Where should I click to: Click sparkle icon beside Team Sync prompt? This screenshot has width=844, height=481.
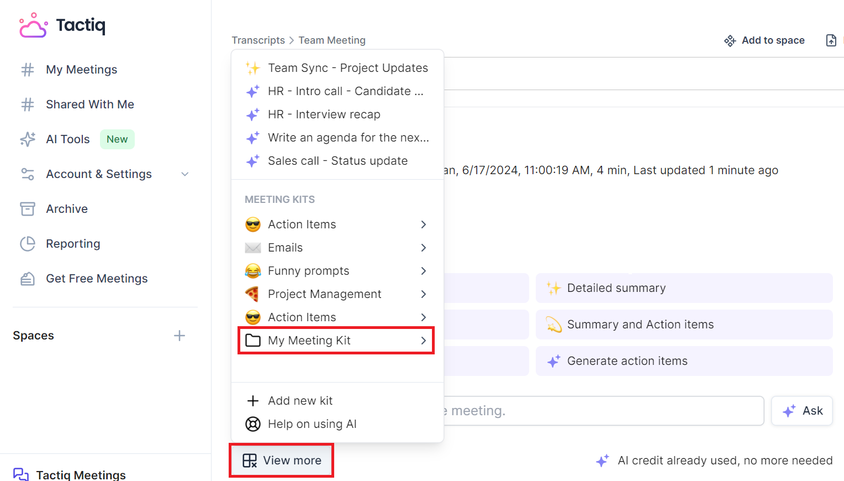[x=253, y=68]
